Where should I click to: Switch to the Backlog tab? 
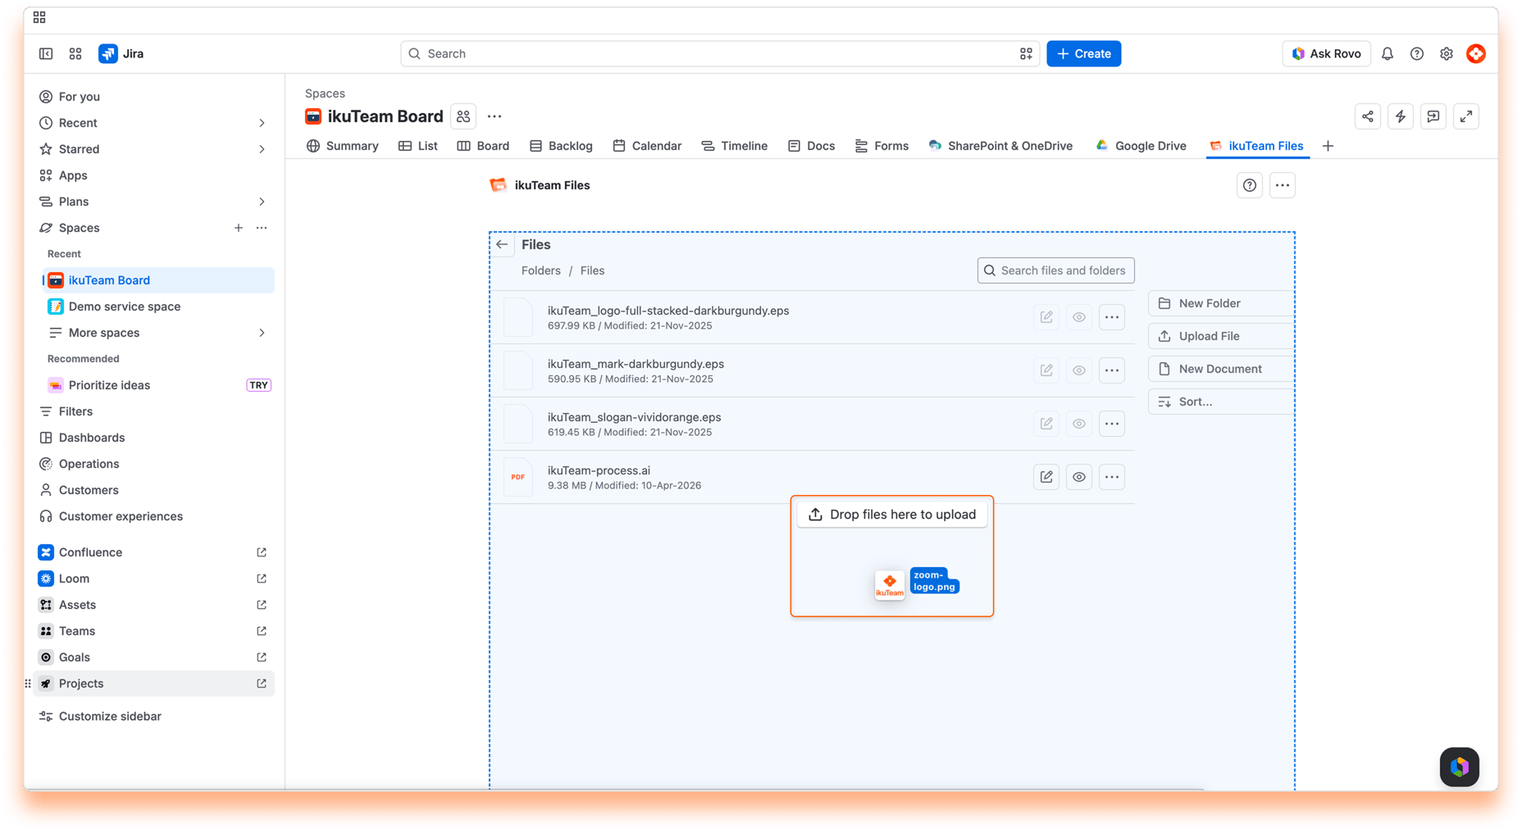[x=561, y=146]
